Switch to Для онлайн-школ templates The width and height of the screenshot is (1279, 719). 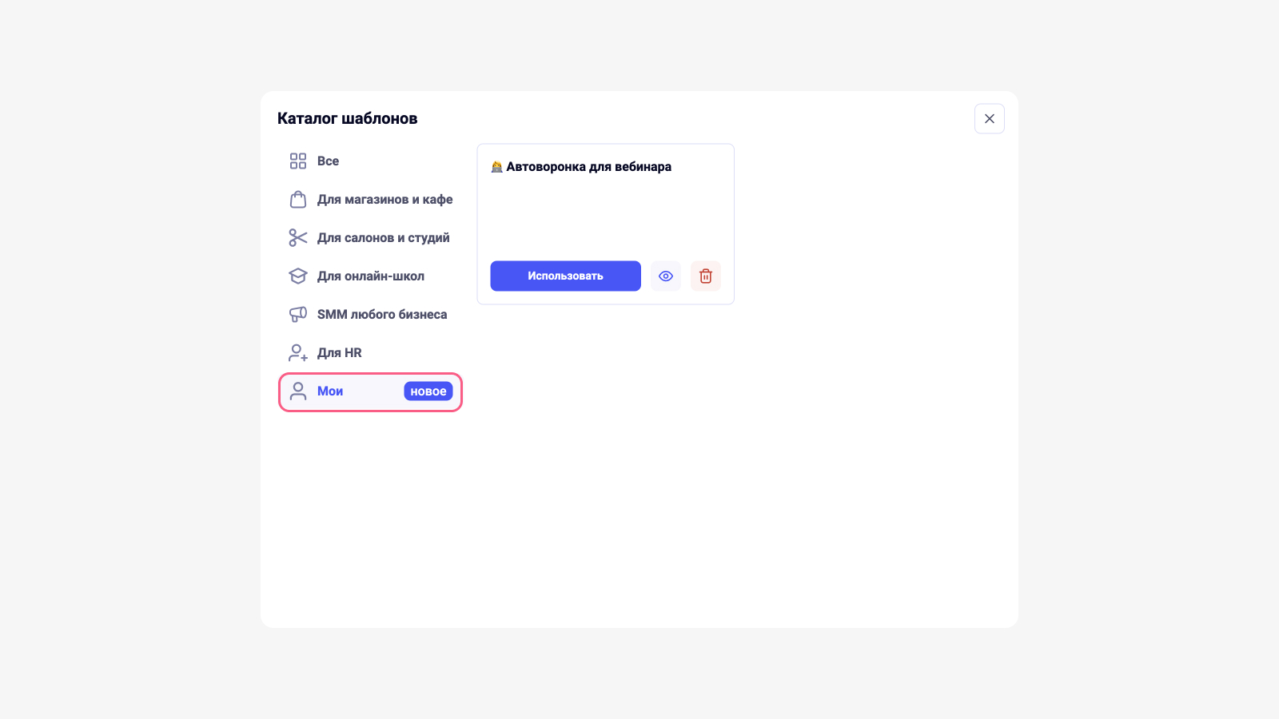(371, 276)
